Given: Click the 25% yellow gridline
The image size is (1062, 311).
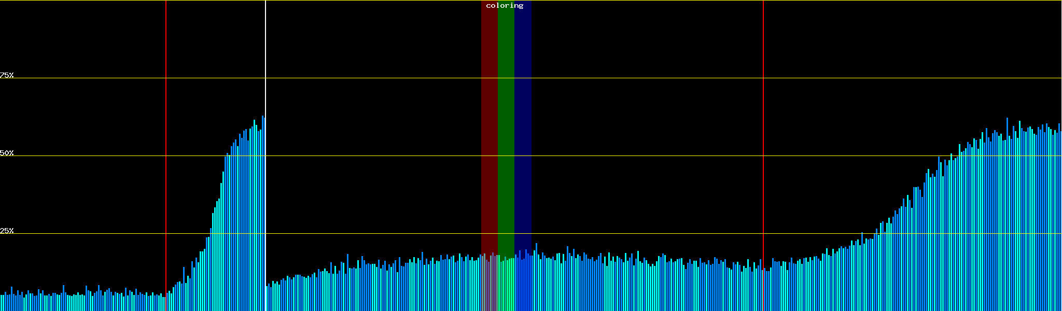Looking at the screenshot, I should point(622,233).
